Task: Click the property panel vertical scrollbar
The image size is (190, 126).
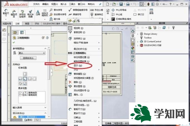Action: click(x=49, y=64)
